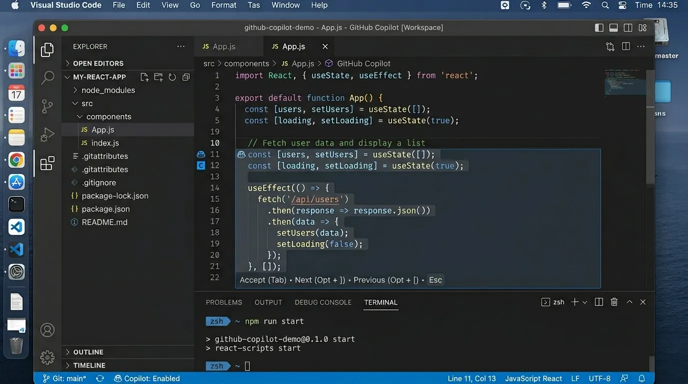Screen dimensions: 688x384
Task: Expand the OUTLINE section
Action: tap(127, 352)
